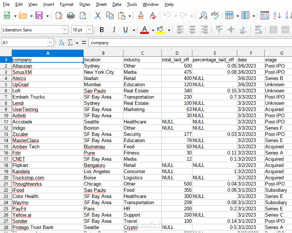Align text right

point(204,30)
